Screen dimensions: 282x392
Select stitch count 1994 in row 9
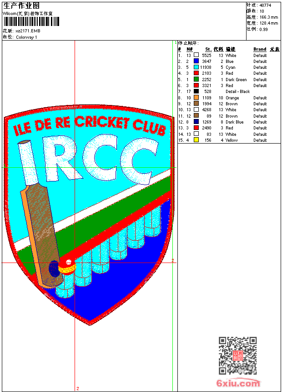coord(206,104)
